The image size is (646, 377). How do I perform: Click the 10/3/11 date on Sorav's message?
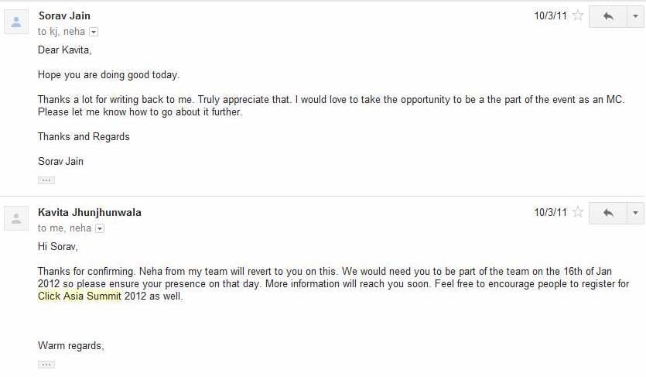click(x=550, y=15)
